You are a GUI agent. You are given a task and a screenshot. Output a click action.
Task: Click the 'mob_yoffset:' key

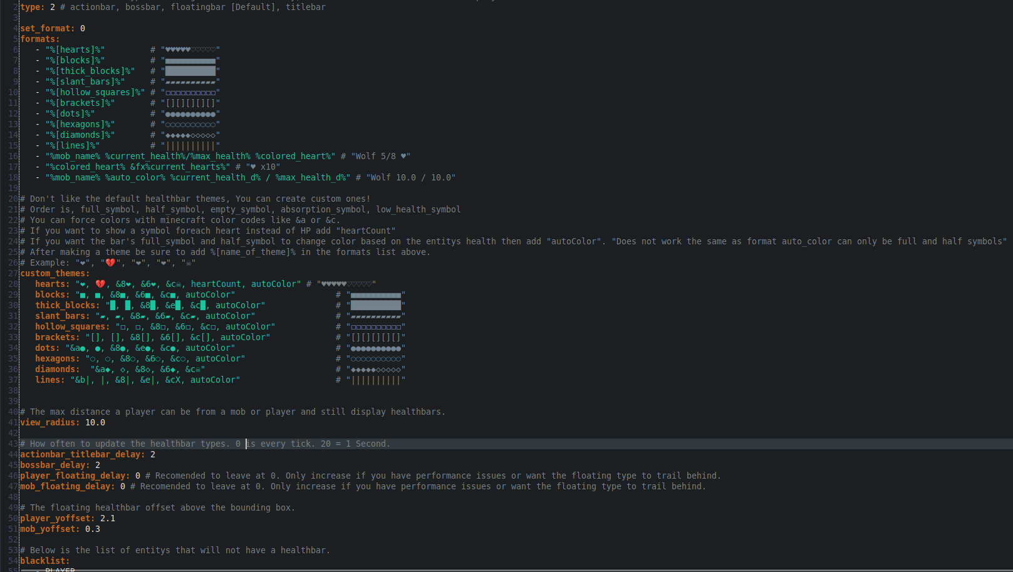(x=50, y=529)
